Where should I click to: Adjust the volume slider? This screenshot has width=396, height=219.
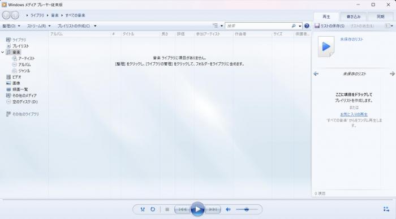247,209
